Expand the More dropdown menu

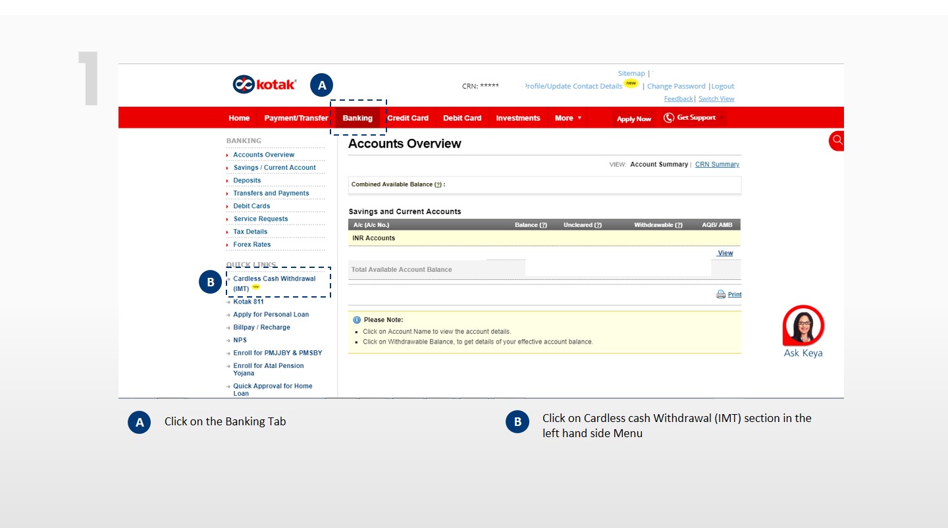(568, 119)
